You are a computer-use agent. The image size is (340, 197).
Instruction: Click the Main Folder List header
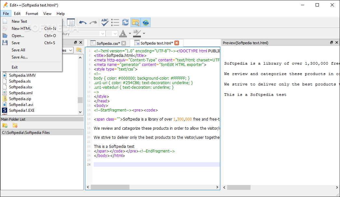pyautogui.click(x=42, y=119)
